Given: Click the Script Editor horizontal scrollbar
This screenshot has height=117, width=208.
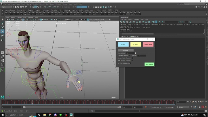Looking at the screenshot, I should point(137,34).
